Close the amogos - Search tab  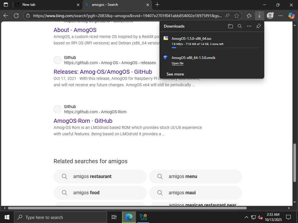pos(148,5)
